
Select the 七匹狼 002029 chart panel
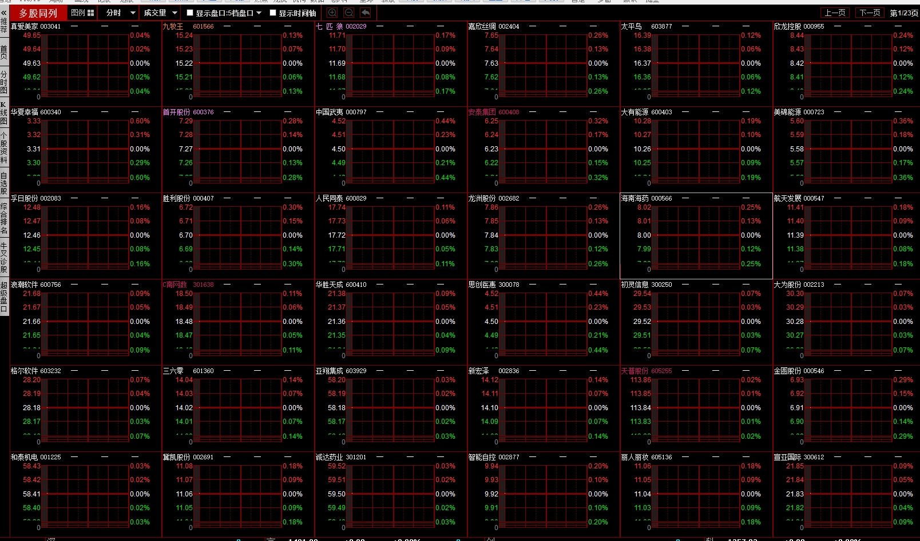pos(391,64)
